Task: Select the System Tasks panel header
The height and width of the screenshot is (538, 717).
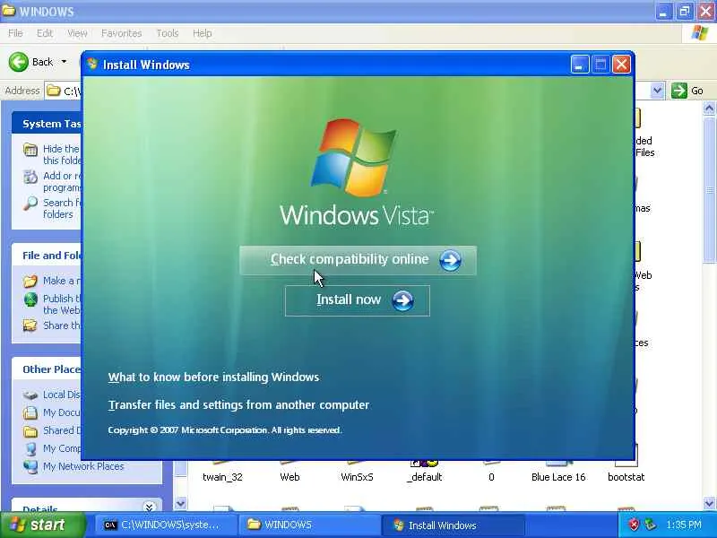Action: click(x=47, y=124)
